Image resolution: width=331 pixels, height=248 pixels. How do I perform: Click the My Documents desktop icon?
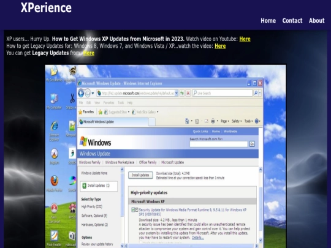(x=55, y=73)
